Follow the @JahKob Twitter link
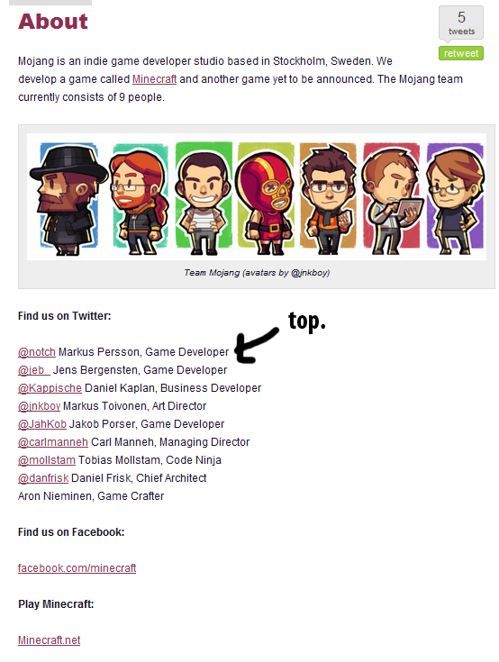 click(x=42, y=424)
